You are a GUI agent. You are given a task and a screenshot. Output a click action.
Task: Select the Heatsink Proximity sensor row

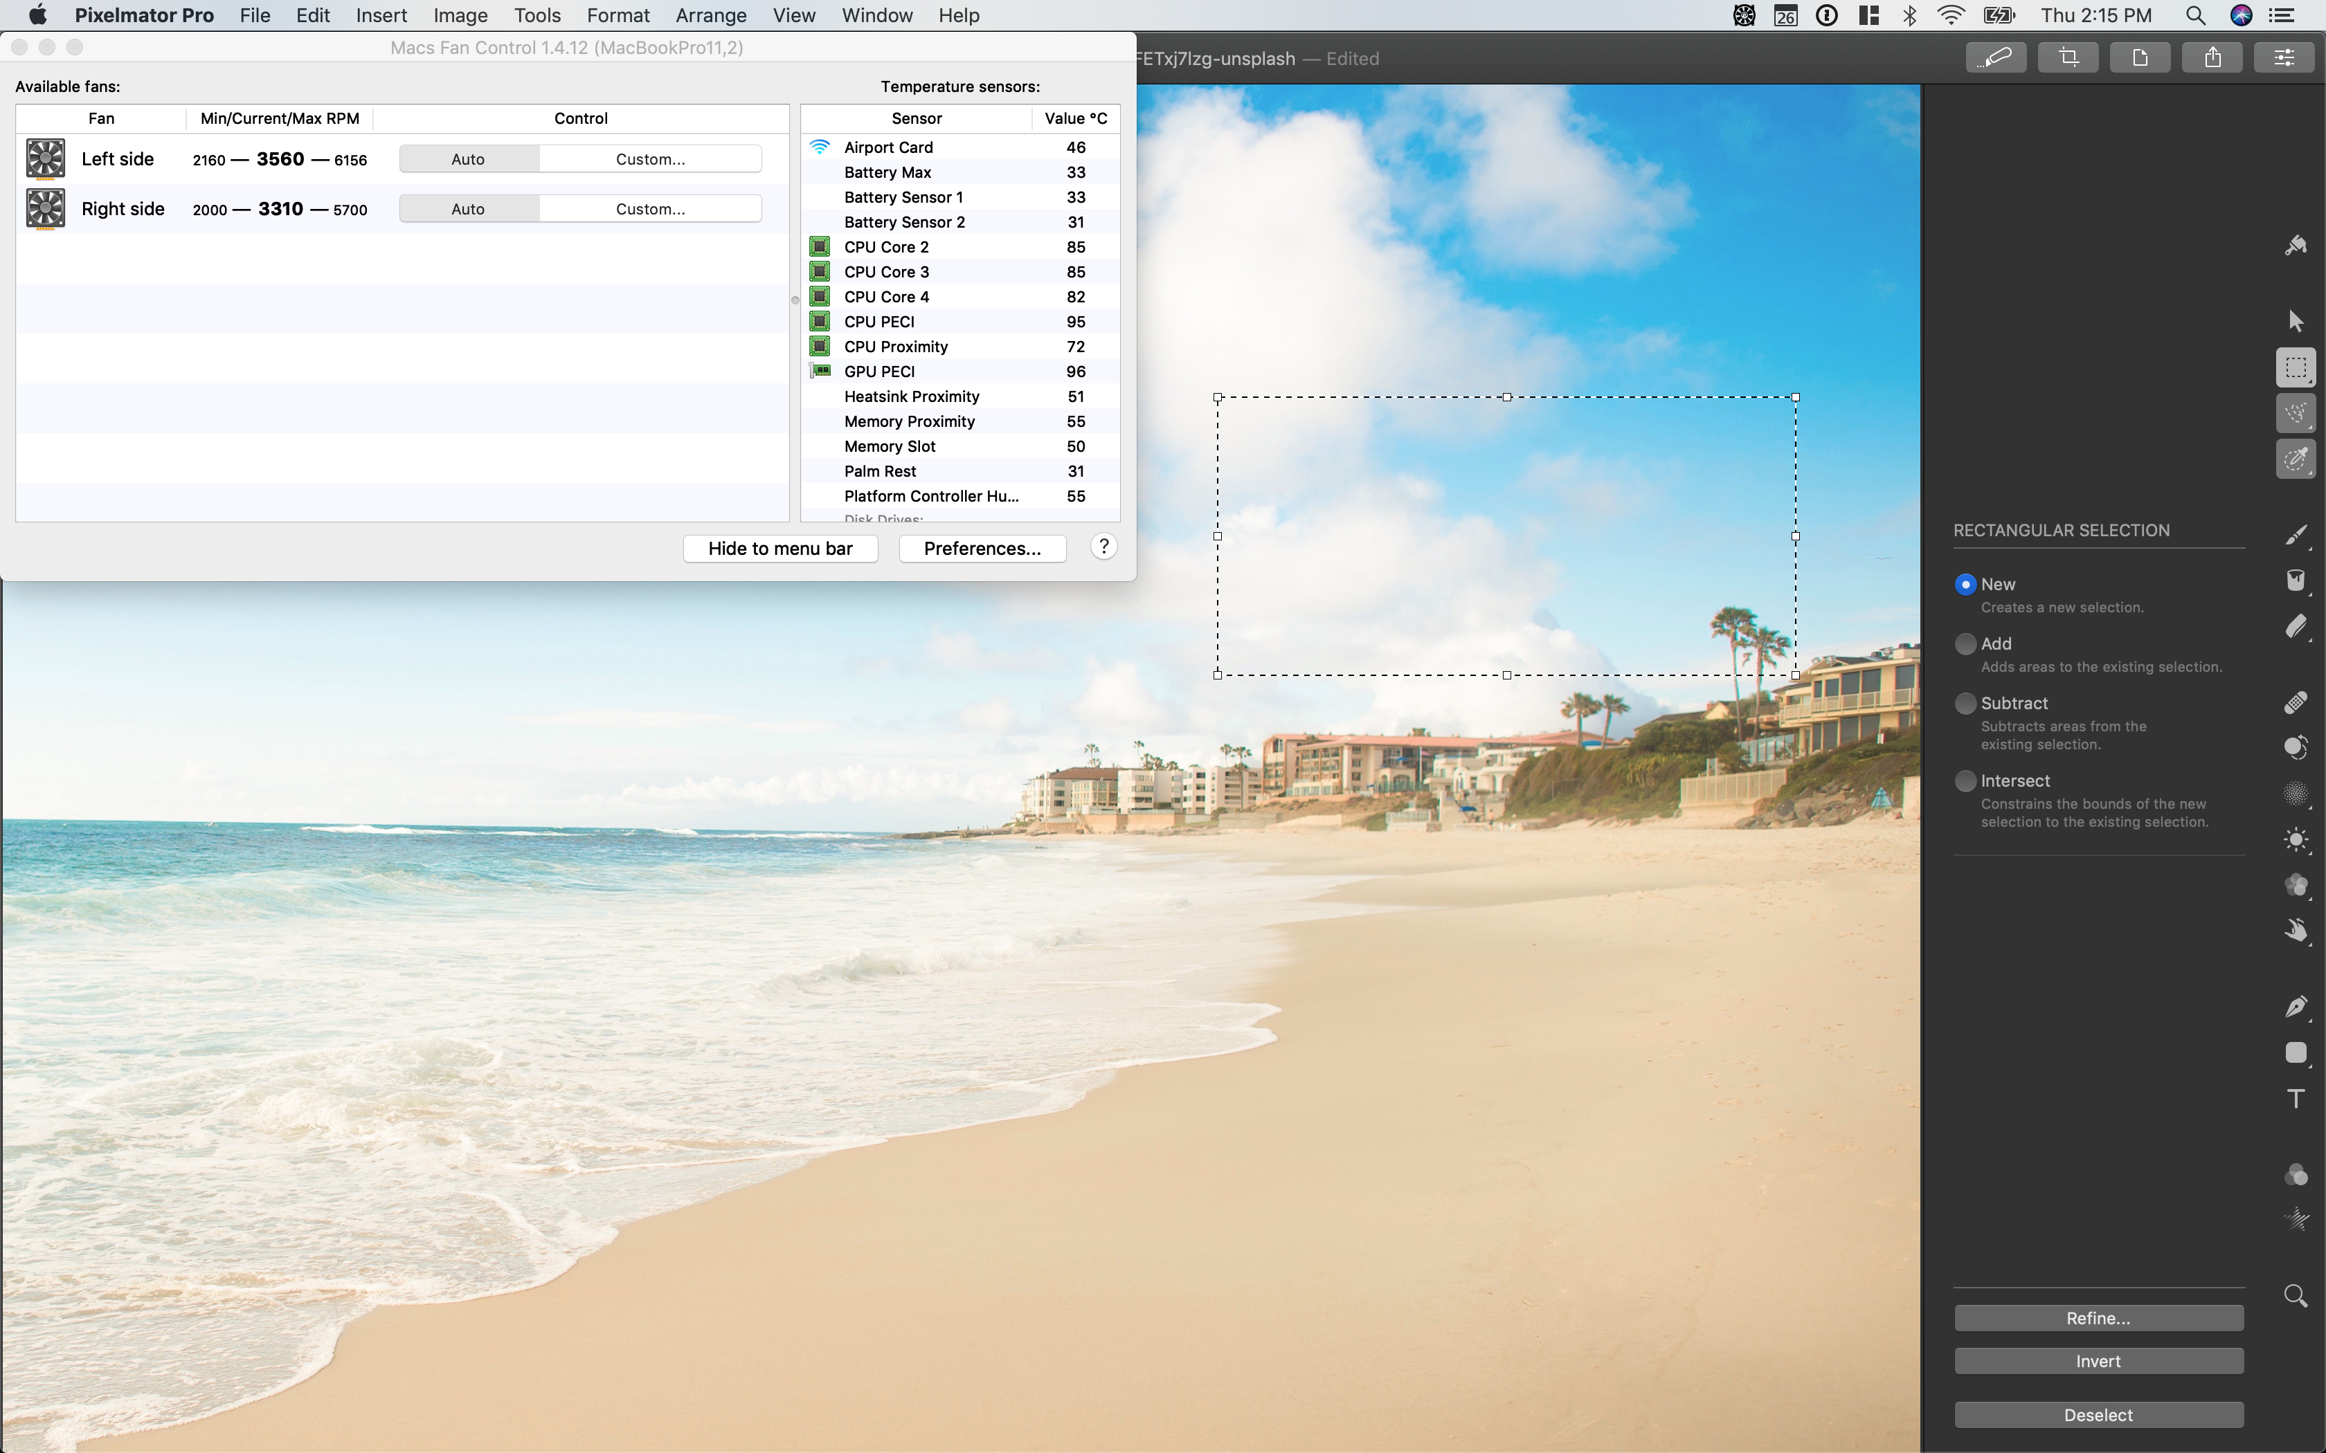point(960,397)
